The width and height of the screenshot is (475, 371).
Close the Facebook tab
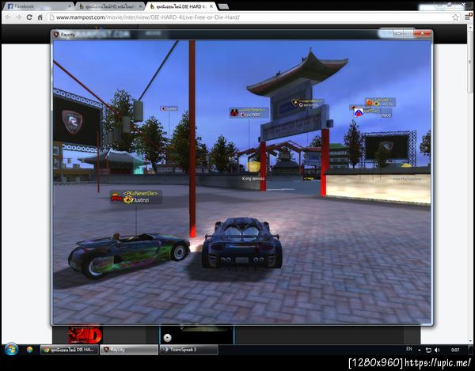[x=70, y=6]
